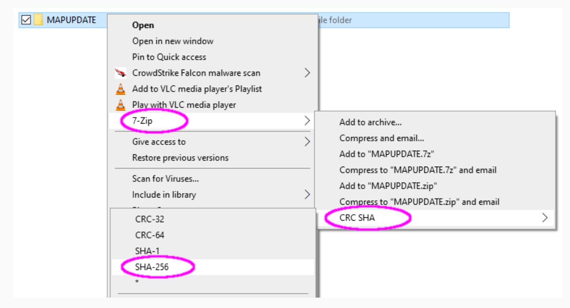Expand the CRC SHA submenu arrow

coord(545,218)
